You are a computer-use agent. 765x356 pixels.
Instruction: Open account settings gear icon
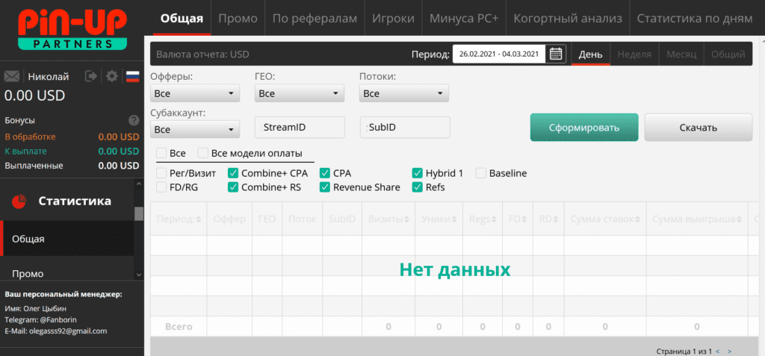pyautogui.click(x=112, y=77)
